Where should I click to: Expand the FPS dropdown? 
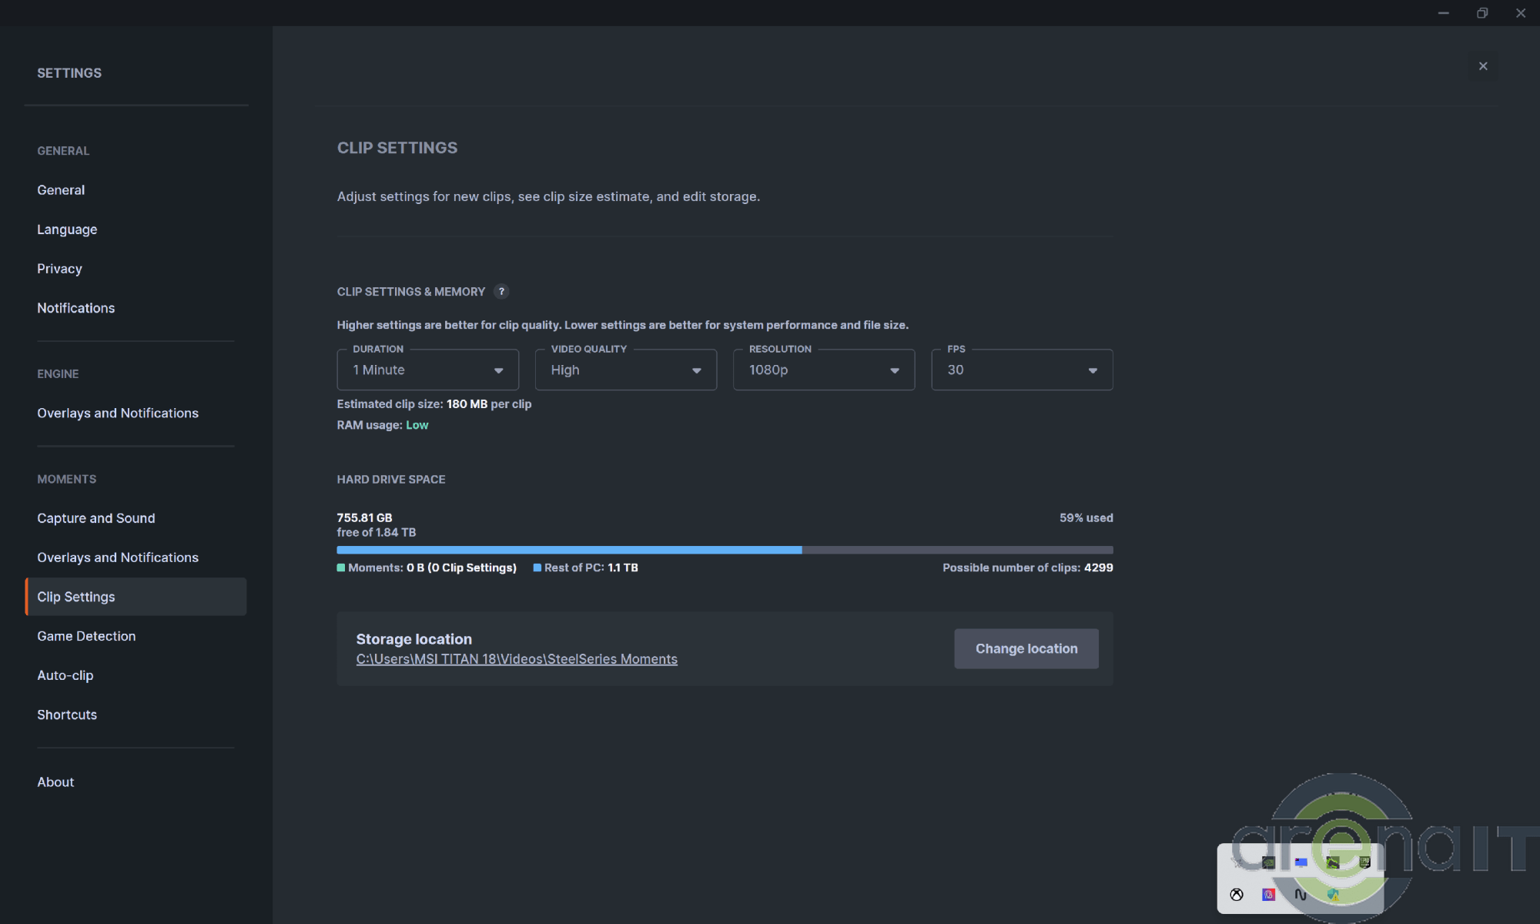coord(1022,370)
